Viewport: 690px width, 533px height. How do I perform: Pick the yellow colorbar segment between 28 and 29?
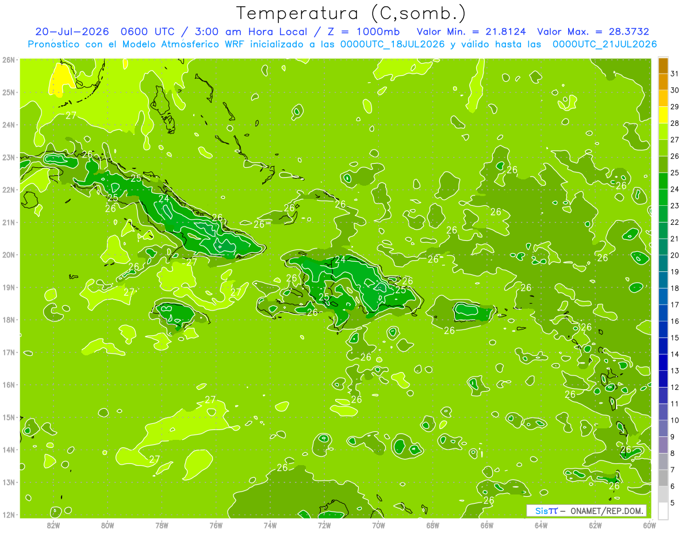pos(663,116)
